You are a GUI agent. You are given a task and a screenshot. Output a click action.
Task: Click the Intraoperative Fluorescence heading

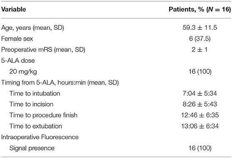click(40, 137)
